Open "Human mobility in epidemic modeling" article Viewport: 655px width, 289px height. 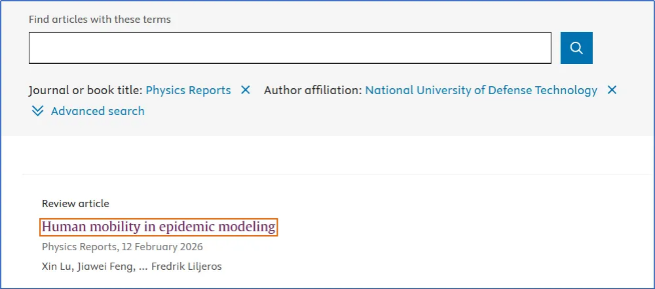point(158,227)
